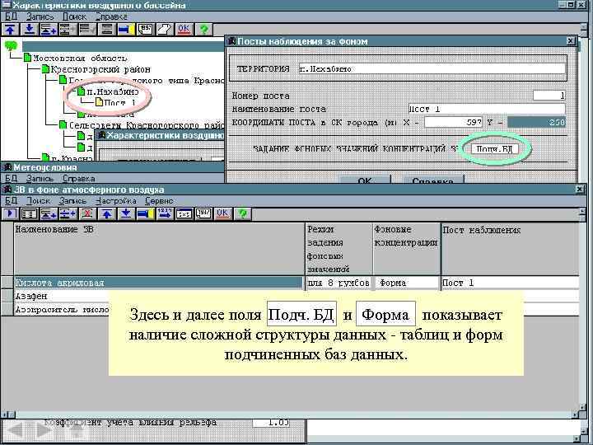Click the add record icon in ЗВ toolbar
The image size is (593, 445).
(x=49, y=213)
